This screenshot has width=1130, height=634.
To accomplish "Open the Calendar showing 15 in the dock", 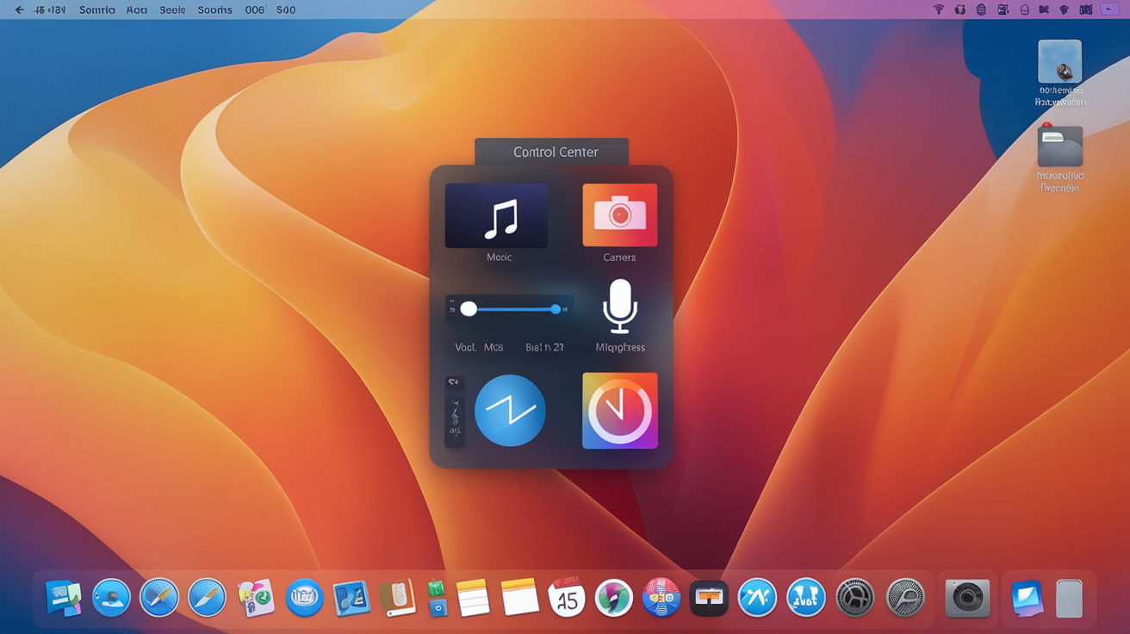I will point(566,597).
